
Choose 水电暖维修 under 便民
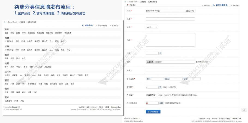coord(32,84)
